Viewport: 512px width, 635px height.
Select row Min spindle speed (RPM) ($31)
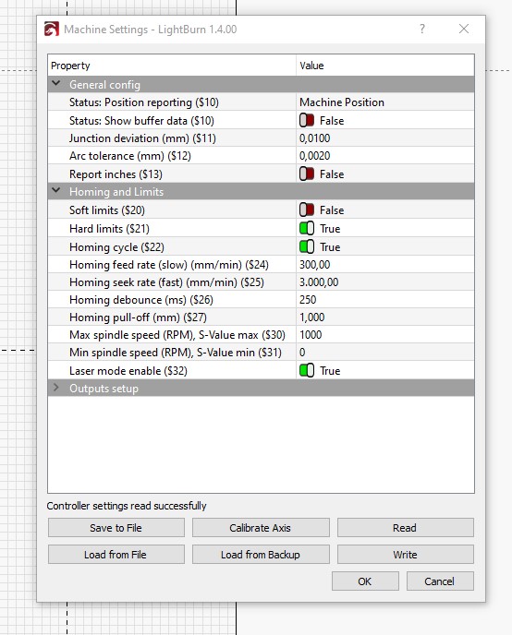261,353
